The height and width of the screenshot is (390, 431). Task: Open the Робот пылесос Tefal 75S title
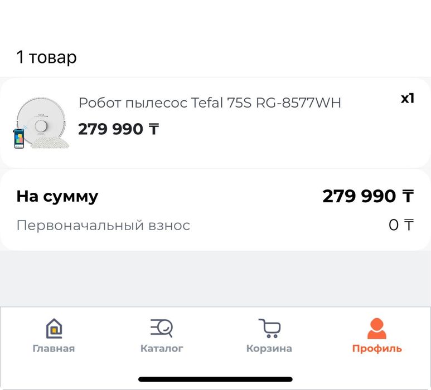(x=209, y=103)
